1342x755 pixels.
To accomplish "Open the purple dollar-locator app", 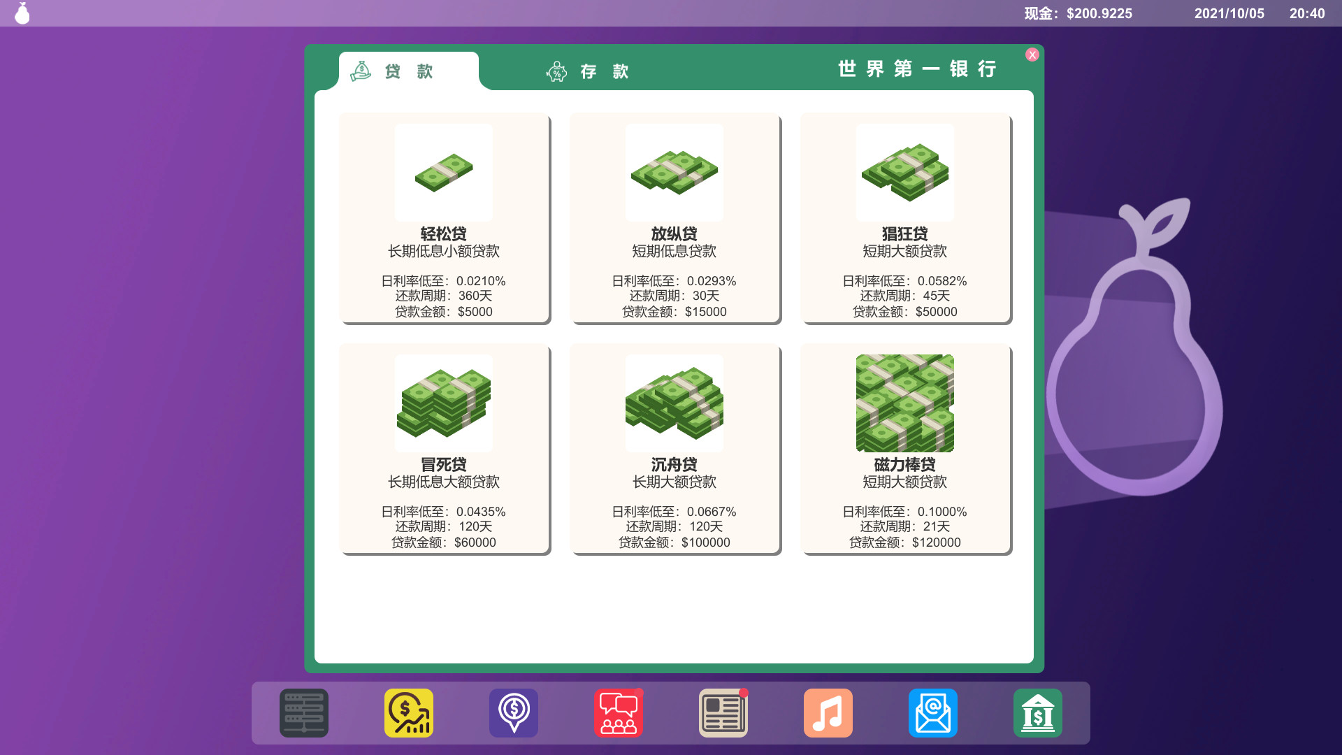I will [x=514, y=712].
